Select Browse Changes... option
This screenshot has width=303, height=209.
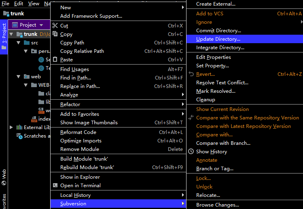coord(245,205)
